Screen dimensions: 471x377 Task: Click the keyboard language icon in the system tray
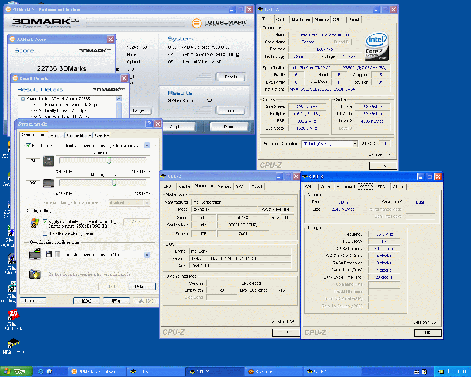click(x=417, y=372)
